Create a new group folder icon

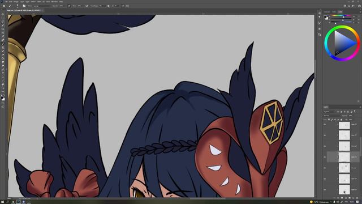tap(350, 198)
